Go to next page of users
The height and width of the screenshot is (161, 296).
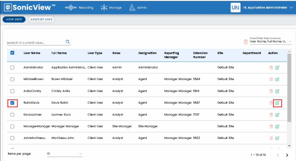(287, 155)
